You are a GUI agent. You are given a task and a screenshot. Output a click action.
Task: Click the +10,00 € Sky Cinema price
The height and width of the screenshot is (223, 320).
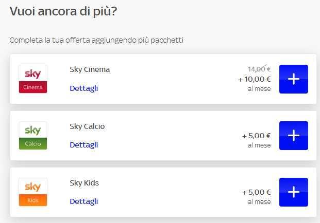254,79
